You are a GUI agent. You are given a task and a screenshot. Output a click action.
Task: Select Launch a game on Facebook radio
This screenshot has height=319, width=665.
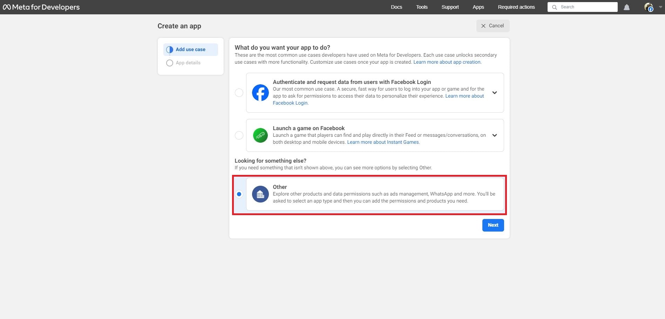(239, 135)
